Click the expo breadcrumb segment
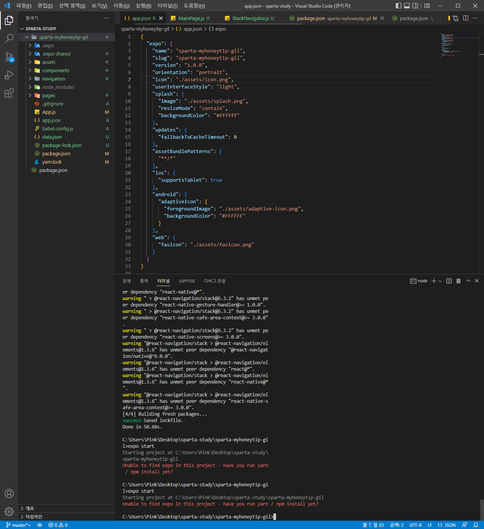The height and width of the screenshot is (529, 484). tap(217, 29)
